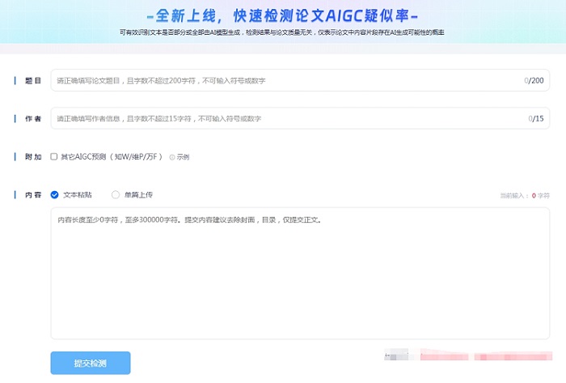The height and width of the screenshot is (383, 566).
Task: Click the blue bar marker beside 题目
Action: (15, 81)
